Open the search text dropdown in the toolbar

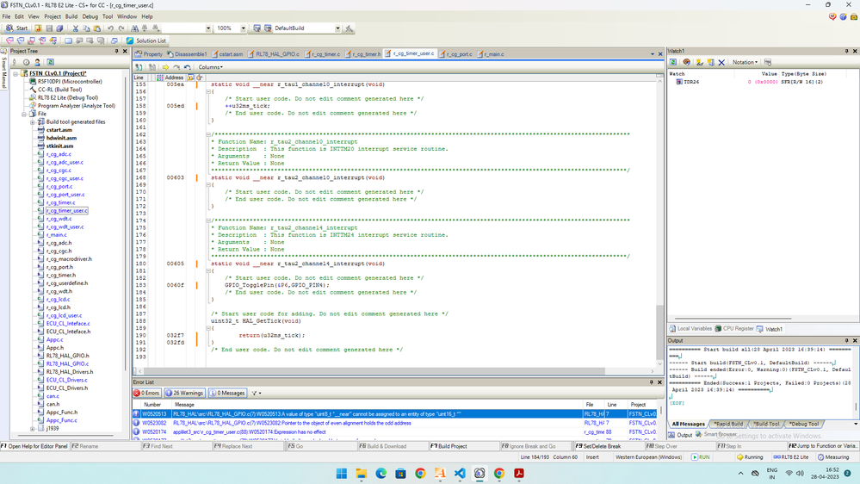(x=207, y=28)
